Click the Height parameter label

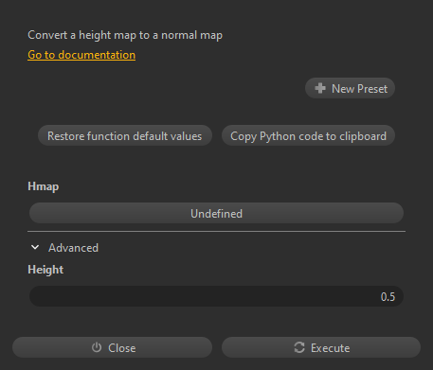45,270
